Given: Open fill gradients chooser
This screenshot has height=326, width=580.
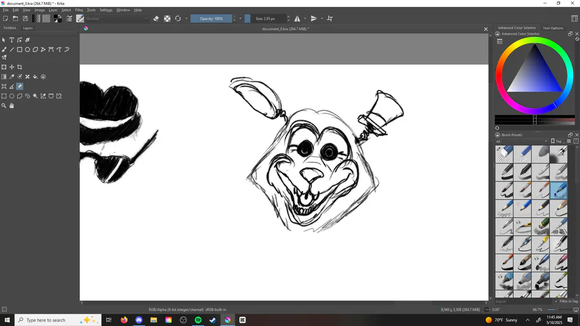Looking at the screenshot, I should tap(36, 19).
